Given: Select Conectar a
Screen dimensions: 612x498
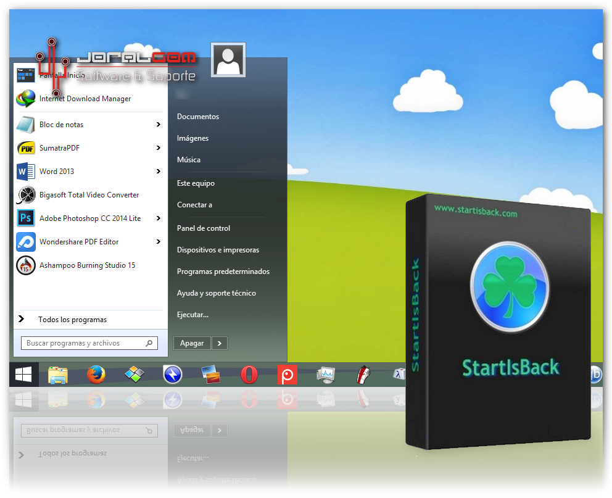Looking at the screenshot, I should [x=194, y=204].
